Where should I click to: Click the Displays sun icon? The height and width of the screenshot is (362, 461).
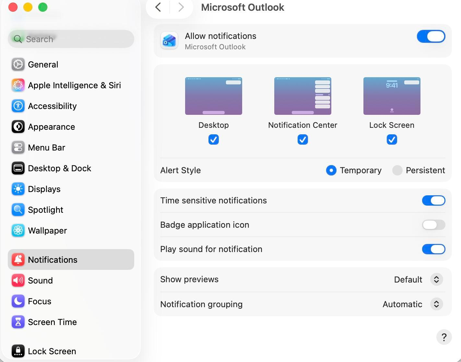[x=18, y=189]
